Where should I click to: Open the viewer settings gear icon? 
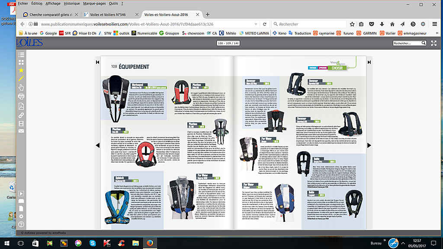point(21,217)
